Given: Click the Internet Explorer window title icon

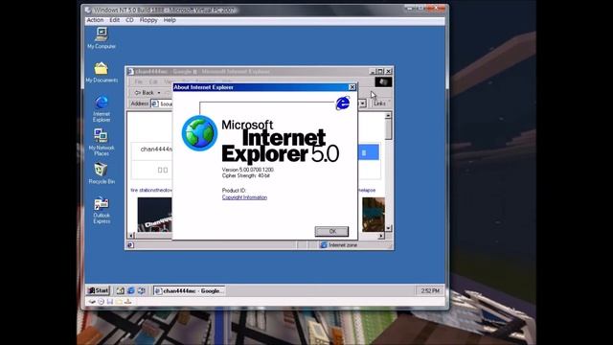Looking at the screenshot, I should tap(130, 72).
